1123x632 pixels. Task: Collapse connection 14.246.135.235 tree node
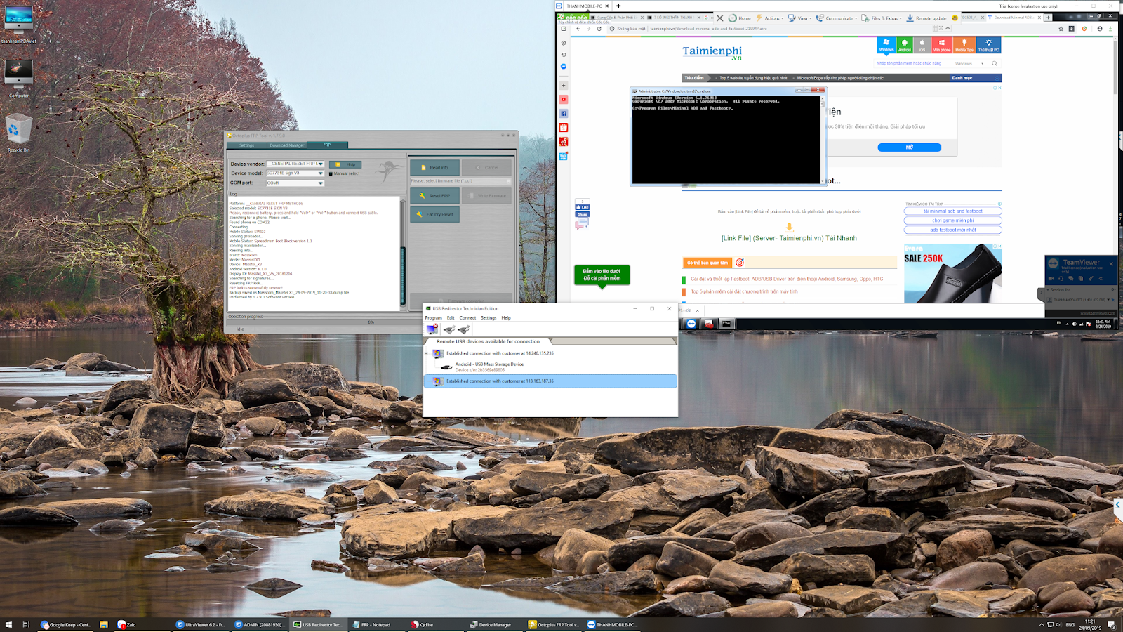[x=427, y=353]
